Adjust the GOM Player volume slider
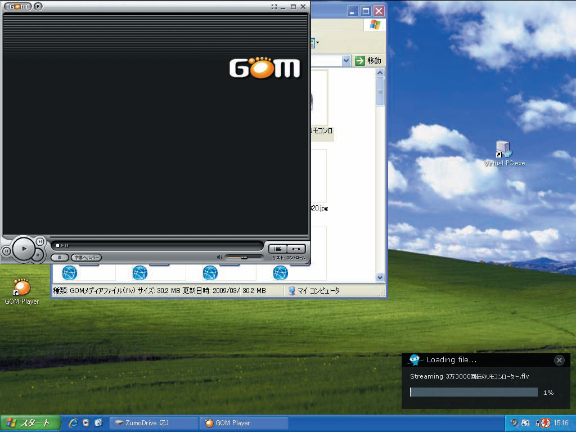Screen dimensions: 576x432 click(244, 257)
